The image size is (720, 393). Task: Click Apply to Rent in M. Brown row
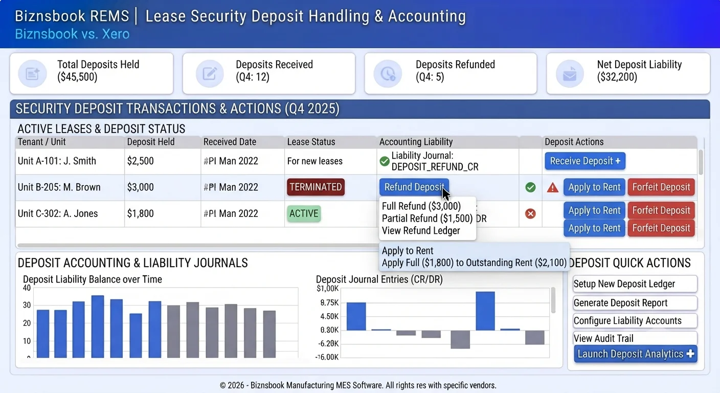point(594,187)
